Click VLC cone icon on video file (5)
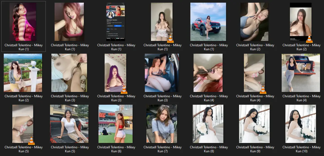This screenshot has width=324, height=156. point(31,141)
